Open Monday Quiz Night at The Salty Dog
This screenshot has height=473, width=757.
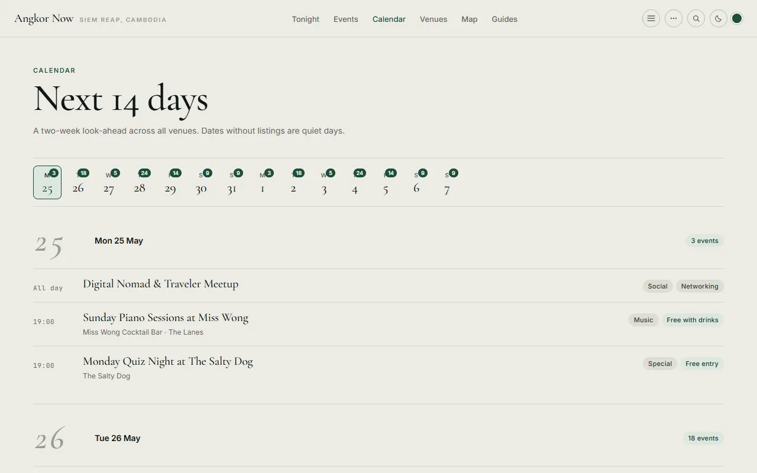[x=168, y=361]
